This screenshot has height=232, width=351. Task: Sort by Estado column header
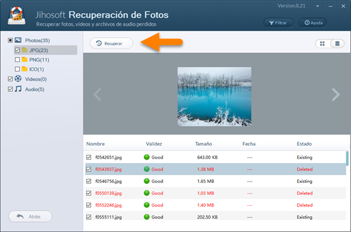(304, 144)
